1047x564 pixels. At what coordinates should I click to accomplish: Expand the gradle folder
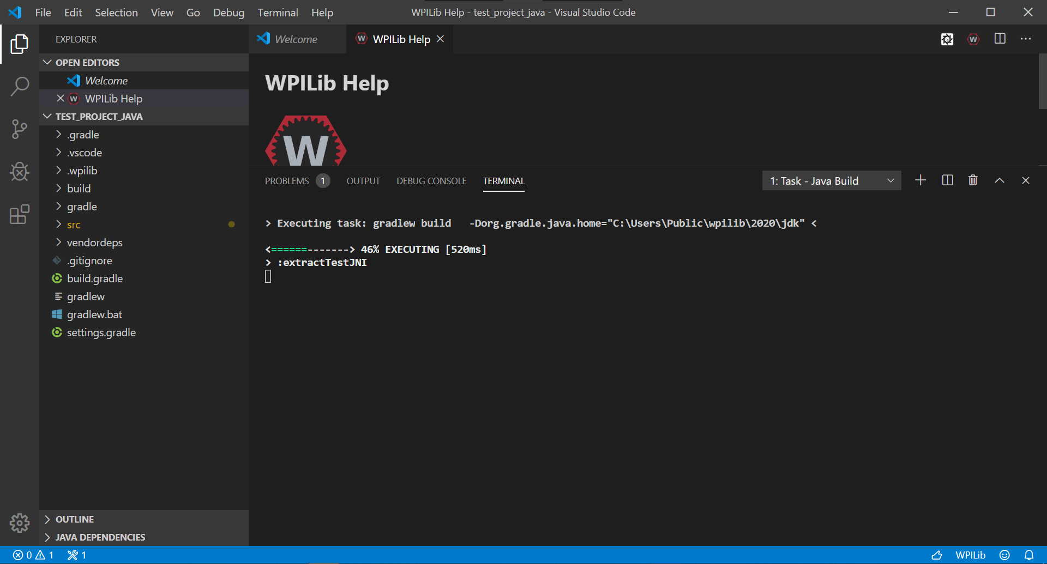click(x=144, y=207)
